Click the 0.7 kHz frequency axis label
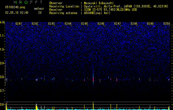The height and width of the screenshot is (110, 173). coord(2,91)
